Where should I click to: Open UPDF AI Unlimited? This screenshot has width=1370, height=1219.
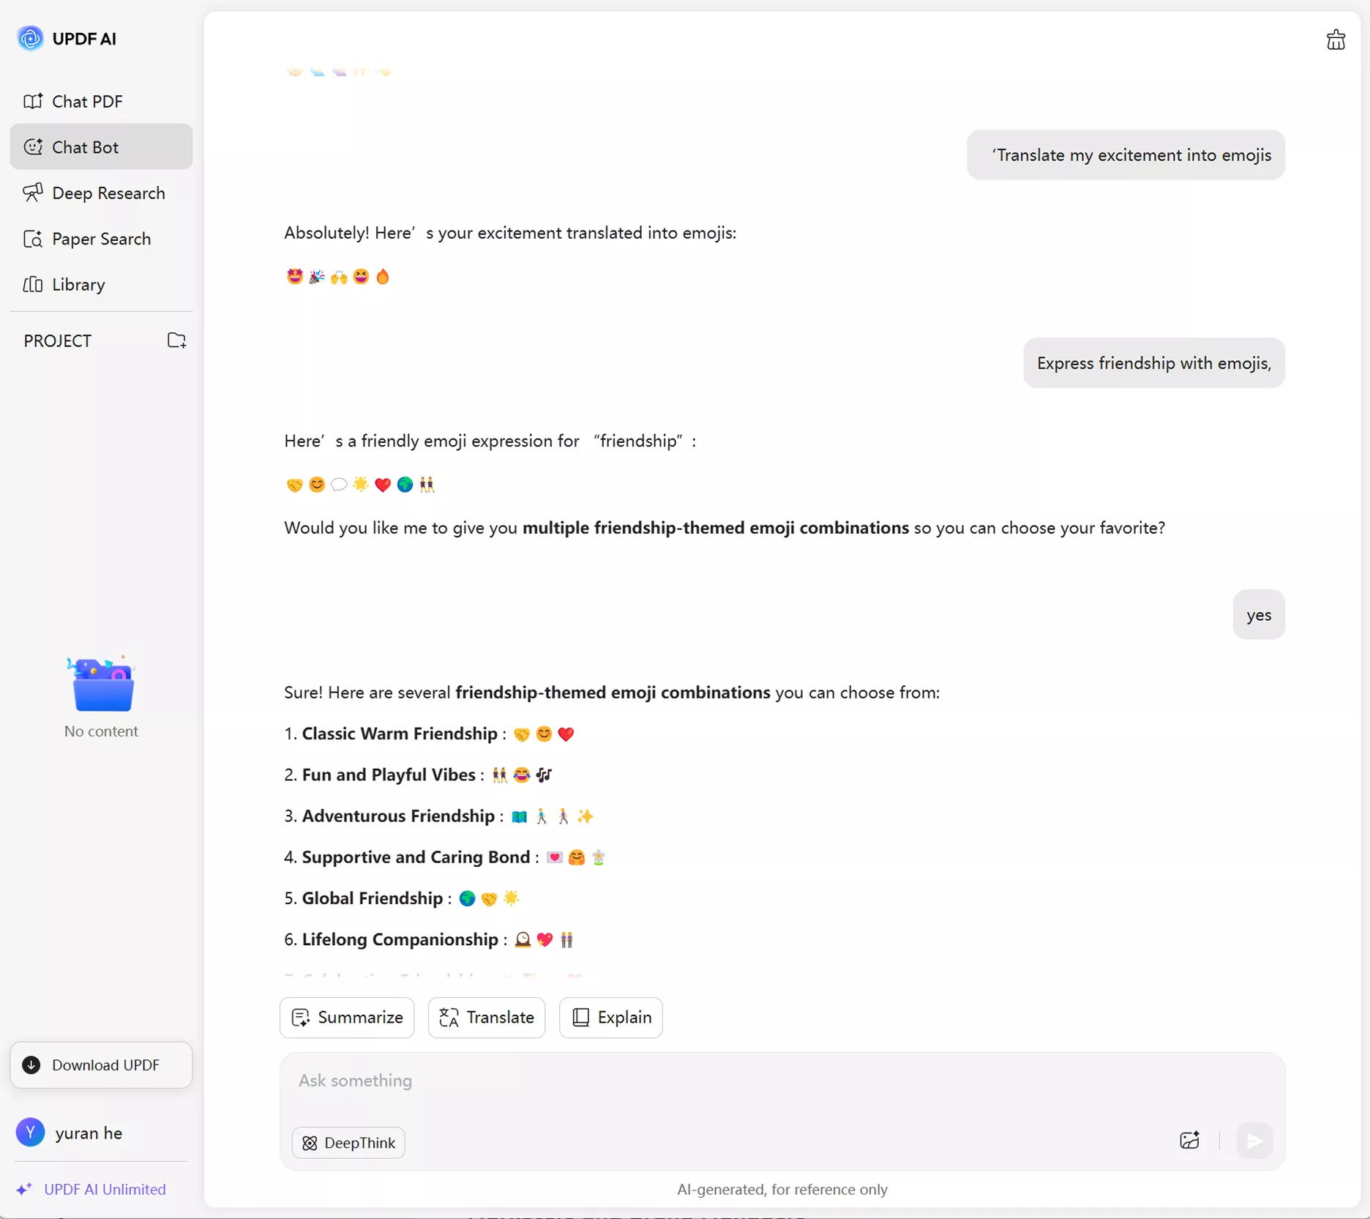coord(91,1189)
